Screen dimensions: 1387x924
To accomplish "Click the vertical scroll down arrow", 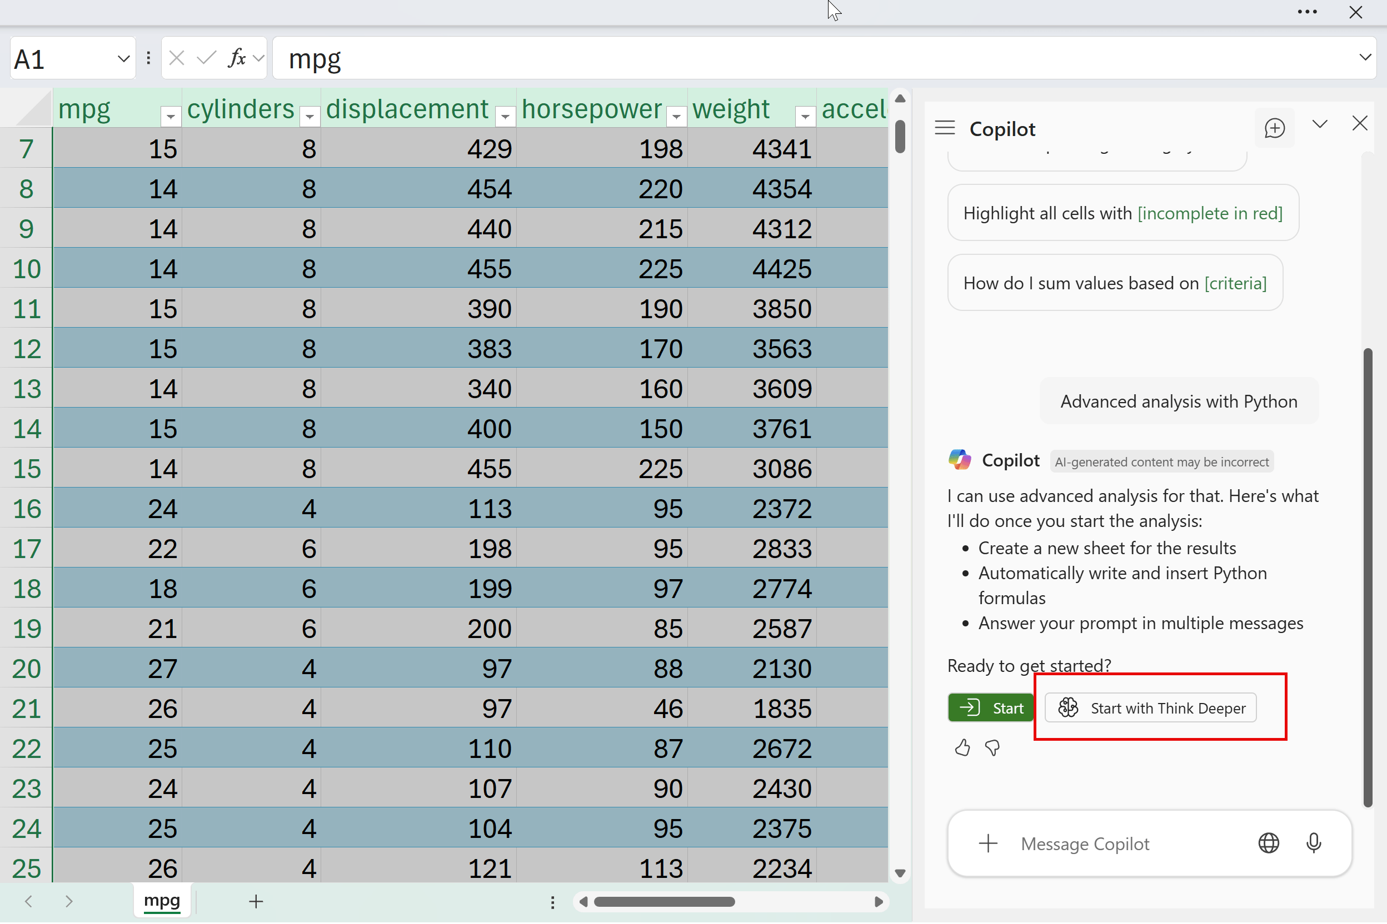I will [x=900, y=874].
